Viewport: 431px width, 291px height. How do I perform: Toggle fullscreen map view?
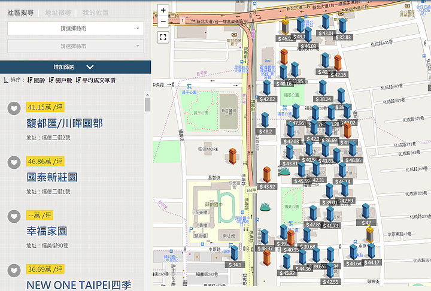coord(163,37)
